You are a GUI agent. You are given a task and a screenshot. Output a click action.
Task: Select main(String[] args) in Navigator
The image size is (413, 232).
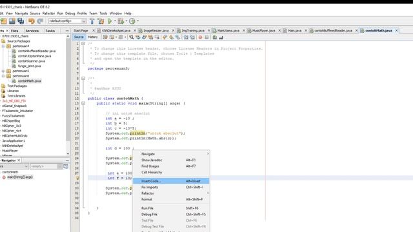[20, 177]
